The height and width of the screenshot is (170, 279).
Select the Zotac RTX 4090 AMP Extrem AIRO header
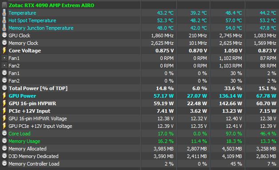point(52,5)
